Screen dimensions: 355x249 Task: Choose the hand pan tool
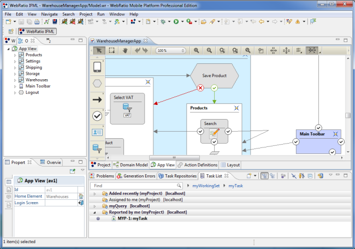point(125,50)
